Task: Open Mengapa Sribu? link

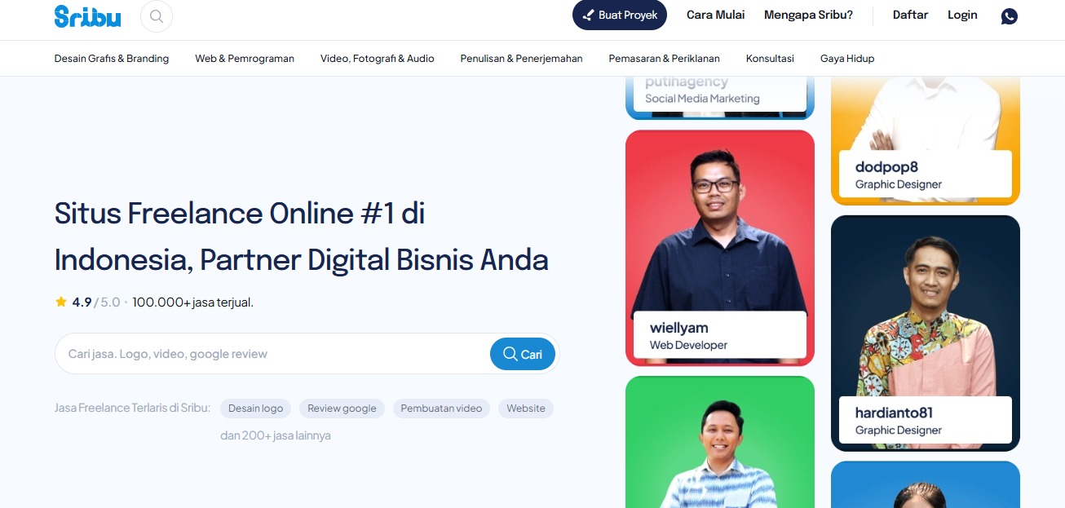Action: (808, 15)
